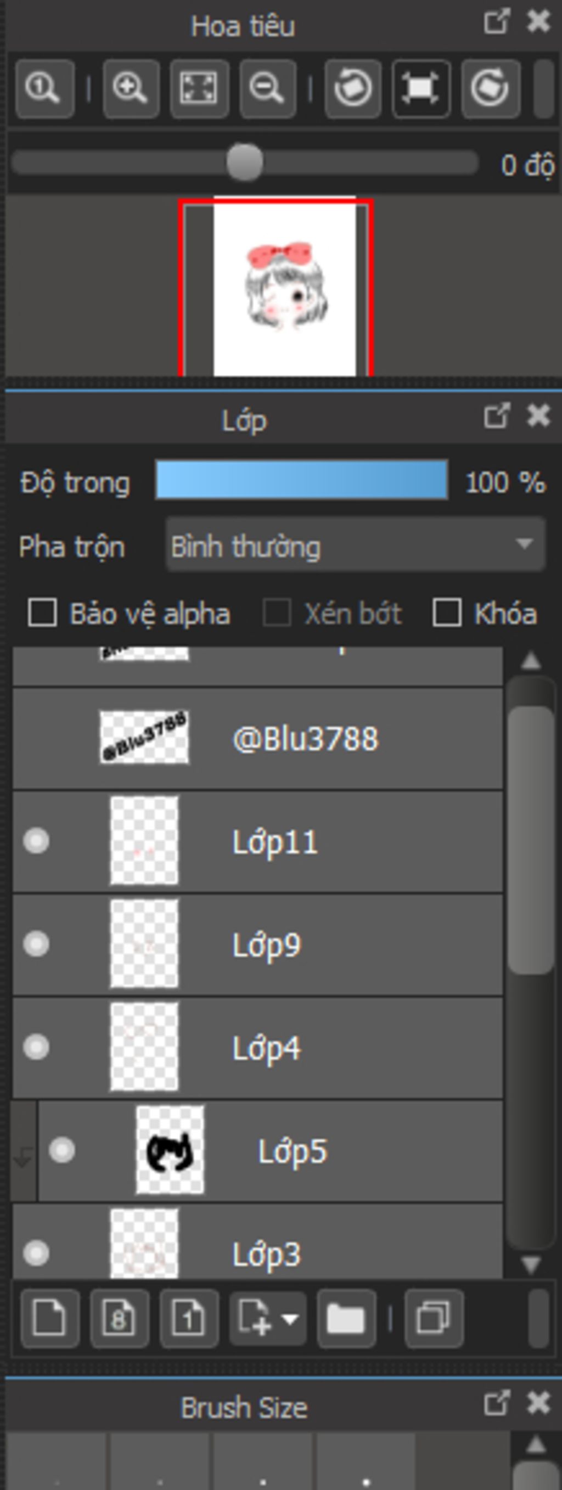Screen dimensions: 562x1490
Task: Reset canvas rotation icon
Action: (x=421, y=88)
